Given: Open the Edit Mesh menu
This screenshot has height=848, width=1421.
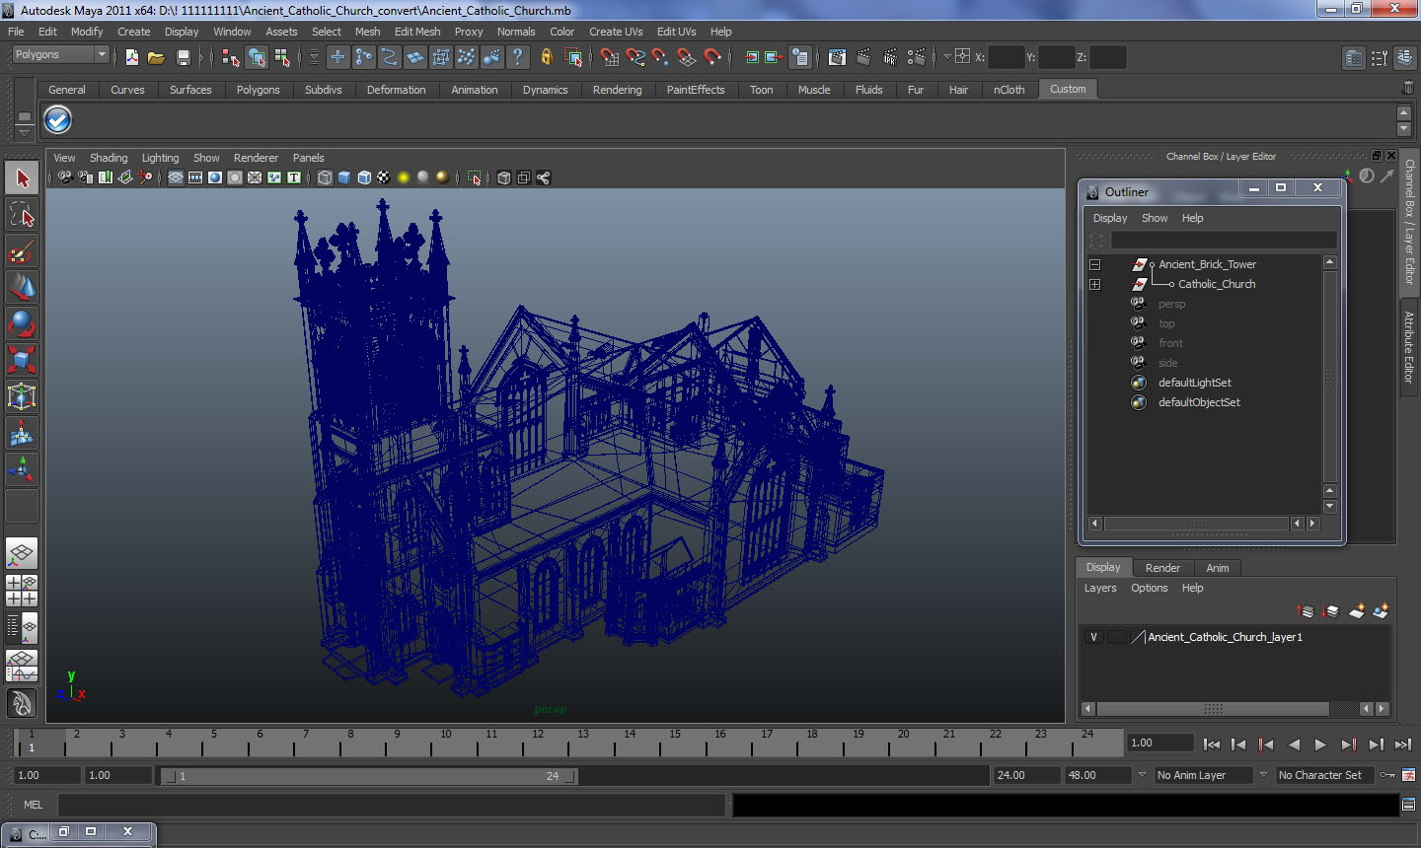Looking at the screenshot, I should click(416, 32).
